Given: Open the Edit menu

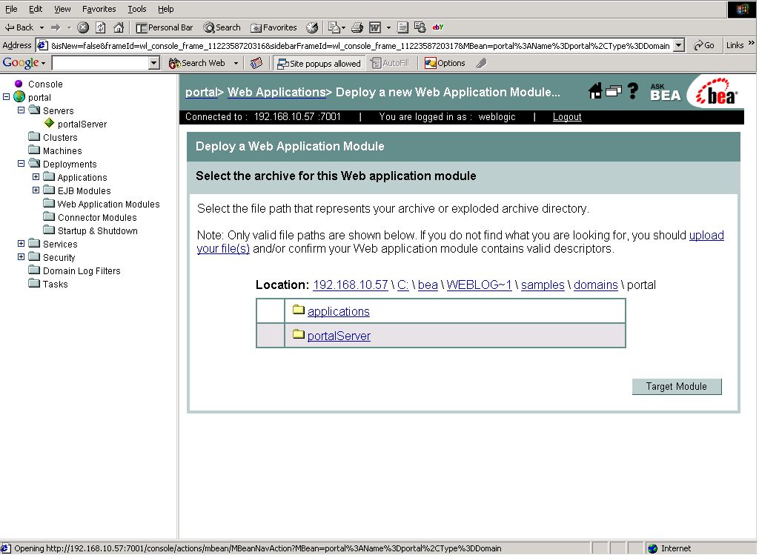Looking at the screenshot, I should 36,9.
